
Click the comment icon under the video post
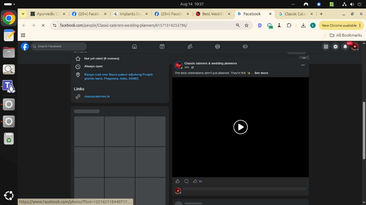click(x=186, y=181)
